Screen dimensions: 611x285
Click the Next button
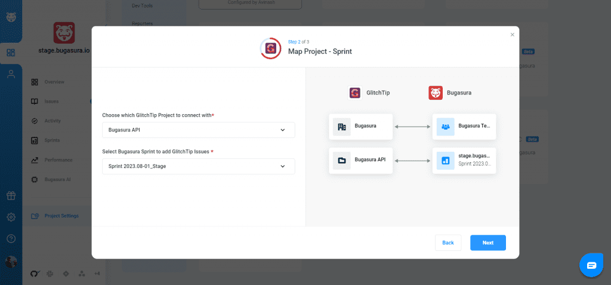click(488, 243)
